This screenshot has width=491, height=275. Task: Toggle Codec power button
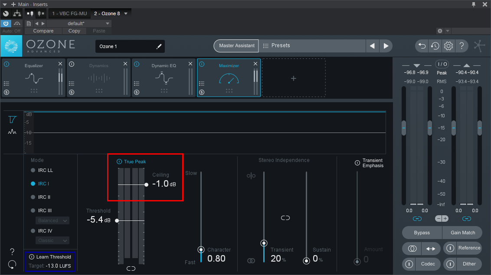pos(409,264)
